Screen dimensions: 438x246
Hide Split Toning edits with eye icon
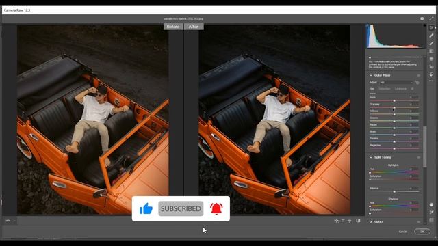(418, 157)
